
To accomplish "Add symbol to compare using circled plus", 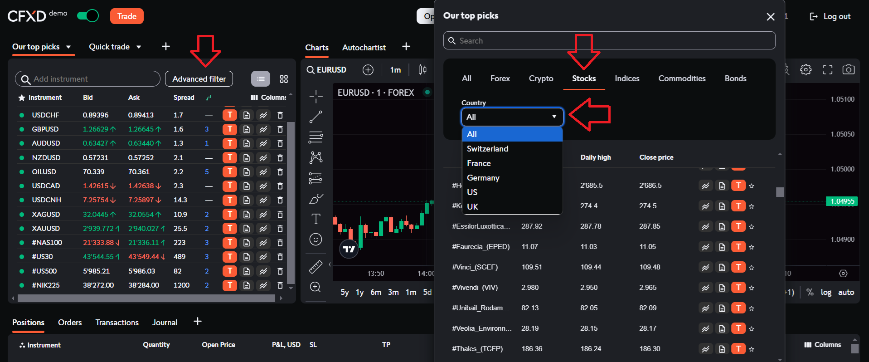I will 368,70.
